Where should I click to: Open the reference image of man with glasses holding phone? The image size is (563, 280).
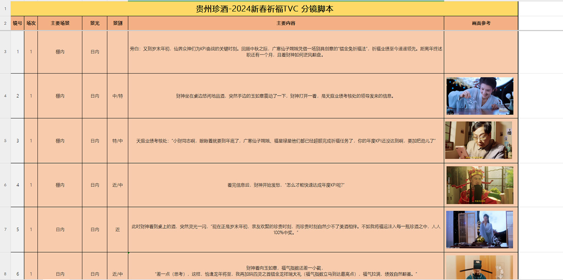[479, 140]
